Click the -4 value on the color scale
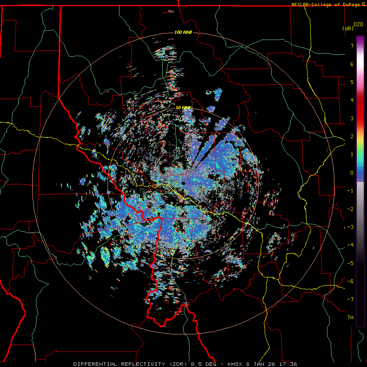 coord(350,245)
